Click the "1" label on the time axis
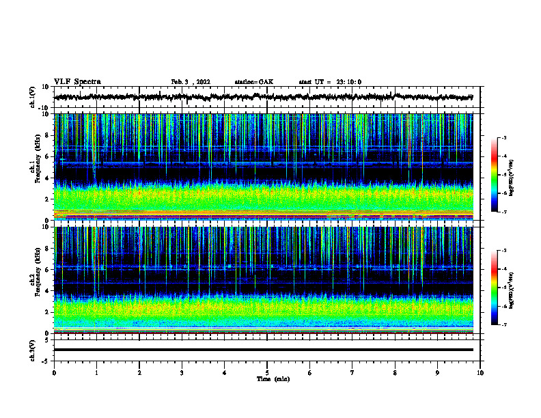This screenshot has width=541, height=418. pyautogui.click(x=96, y=373)
